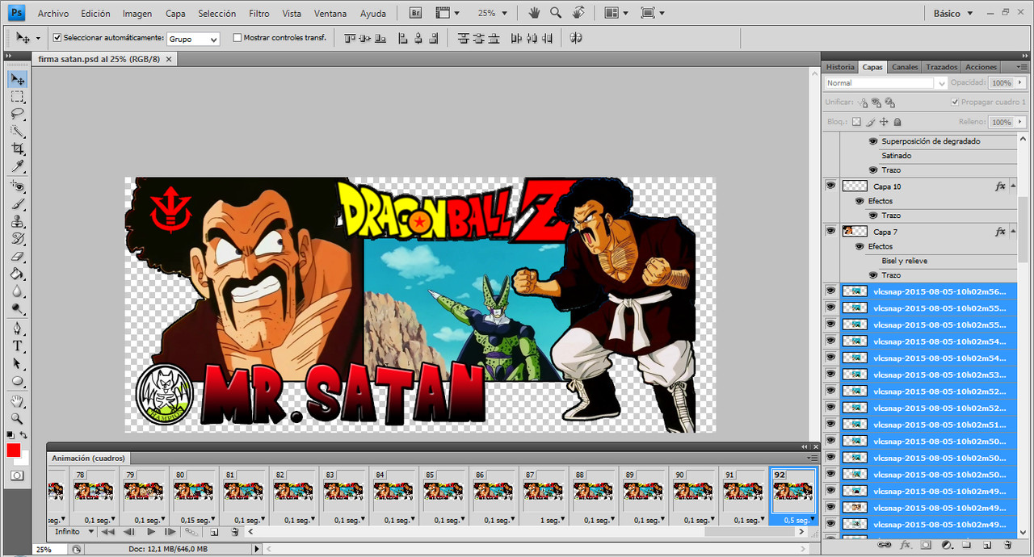Viewport: 1034px width, 557px height.
Task: Select the Brush tool
Action: [17, 204]
